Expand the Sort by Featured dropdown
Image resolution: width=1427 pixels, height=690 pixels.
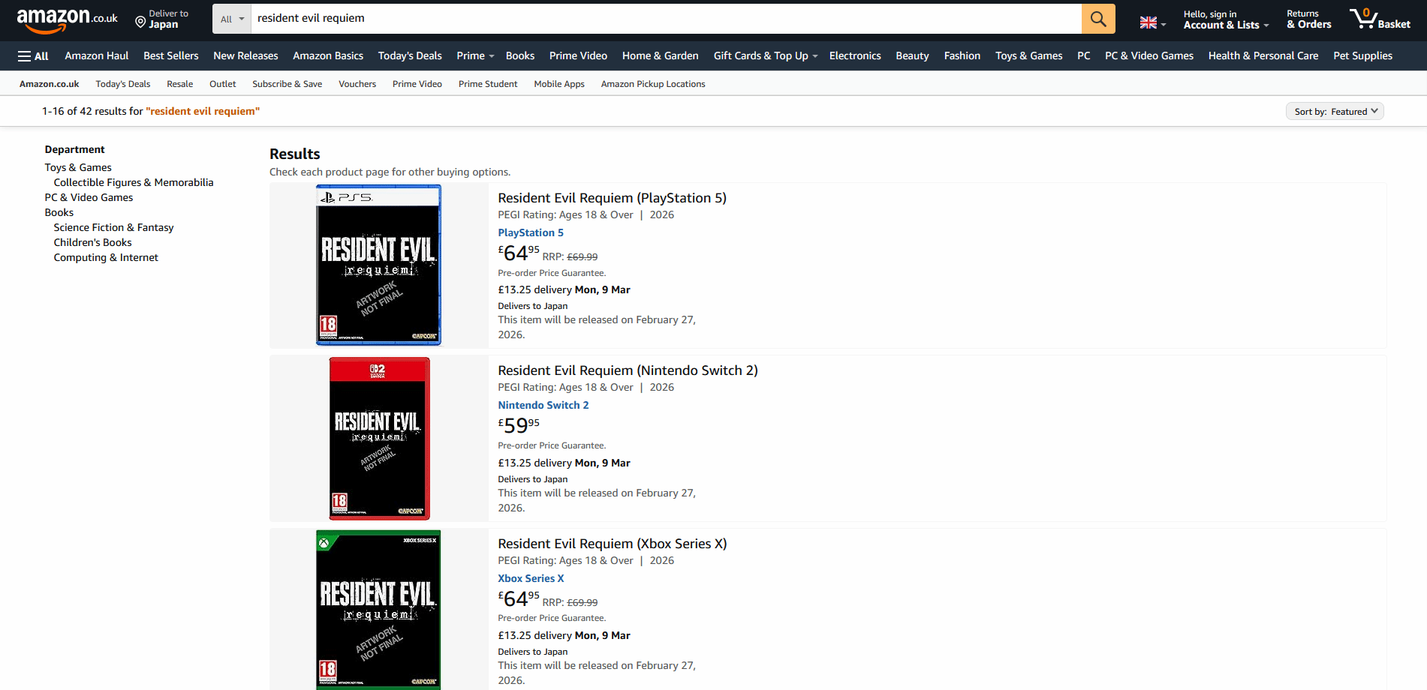(x=1334, y=112)
